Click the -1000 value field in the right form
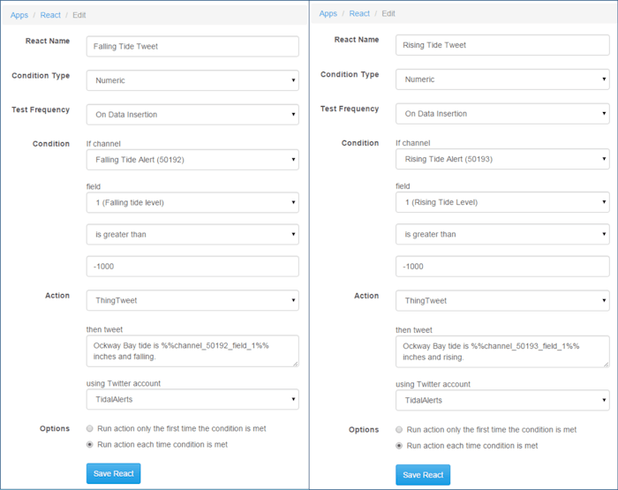The width and height of the screenshot is (618, 490). (501, 266)
